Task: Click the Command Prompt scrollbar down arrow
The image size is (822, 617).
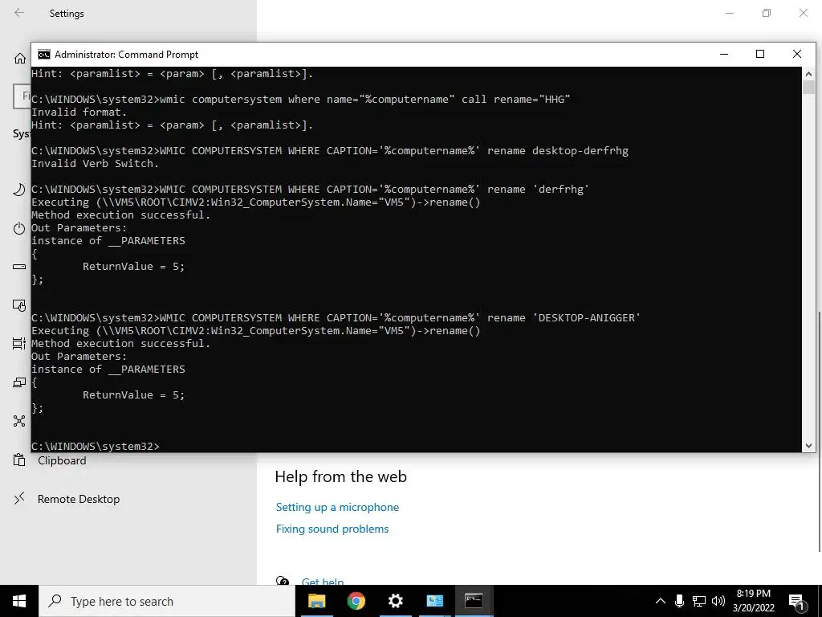Action: coord(808,445)
